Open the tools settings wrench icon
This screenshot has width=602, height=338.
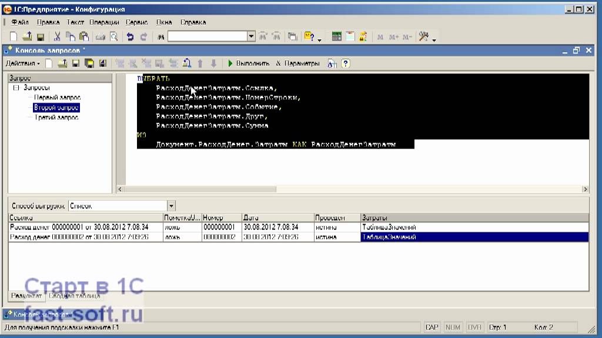tap(423, 37)
